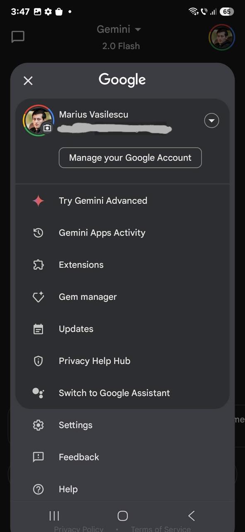Tap the profile avatar in top right
The width and height of the screenshot is (245, 532).
point(222,37)
